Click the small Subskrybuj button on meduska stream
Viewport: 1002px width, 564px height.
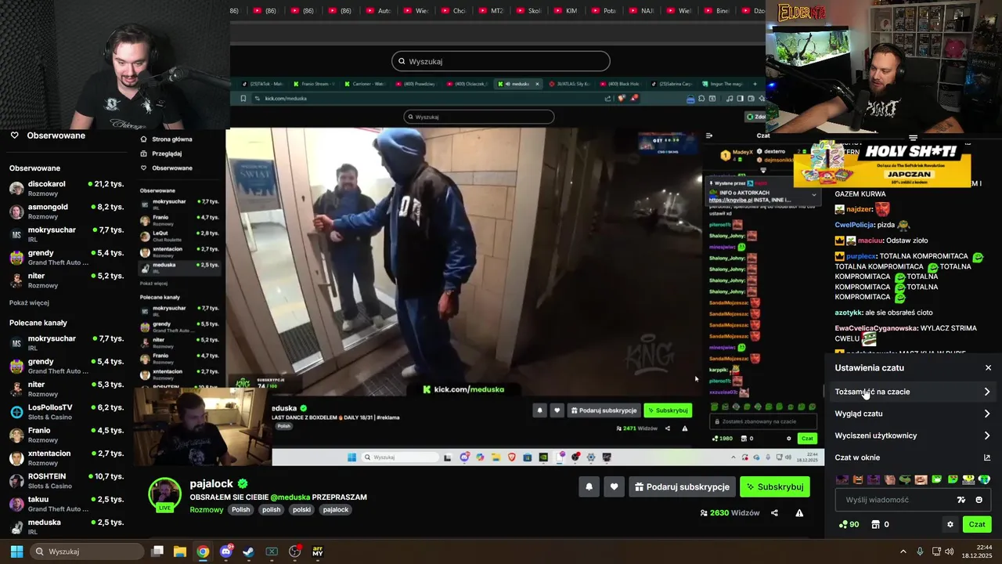tap(668, 410)
